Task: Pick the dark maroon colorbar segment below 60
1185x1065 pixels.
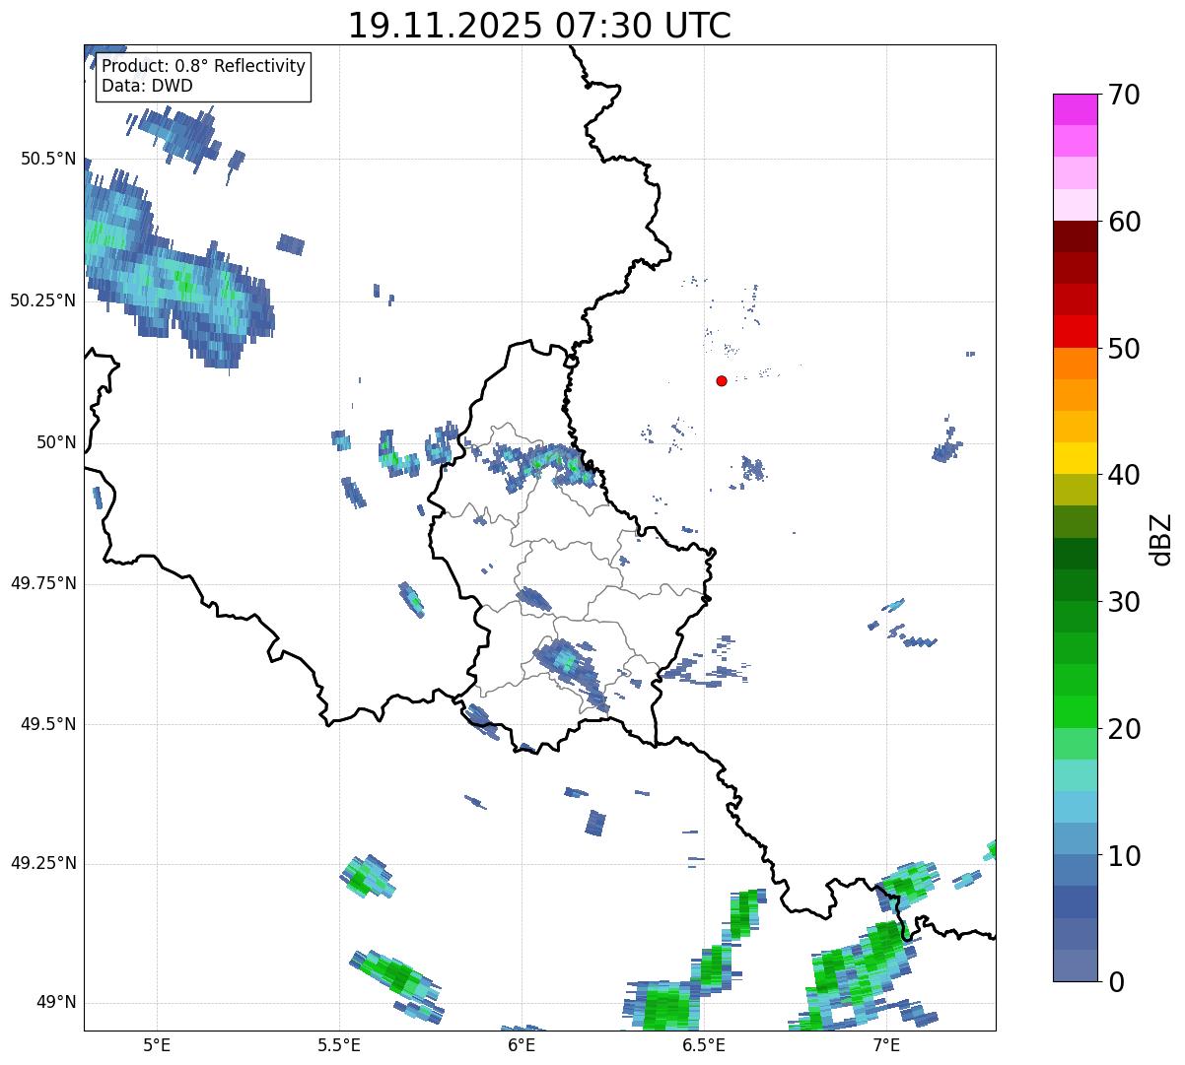Action: pos(1075,237)
